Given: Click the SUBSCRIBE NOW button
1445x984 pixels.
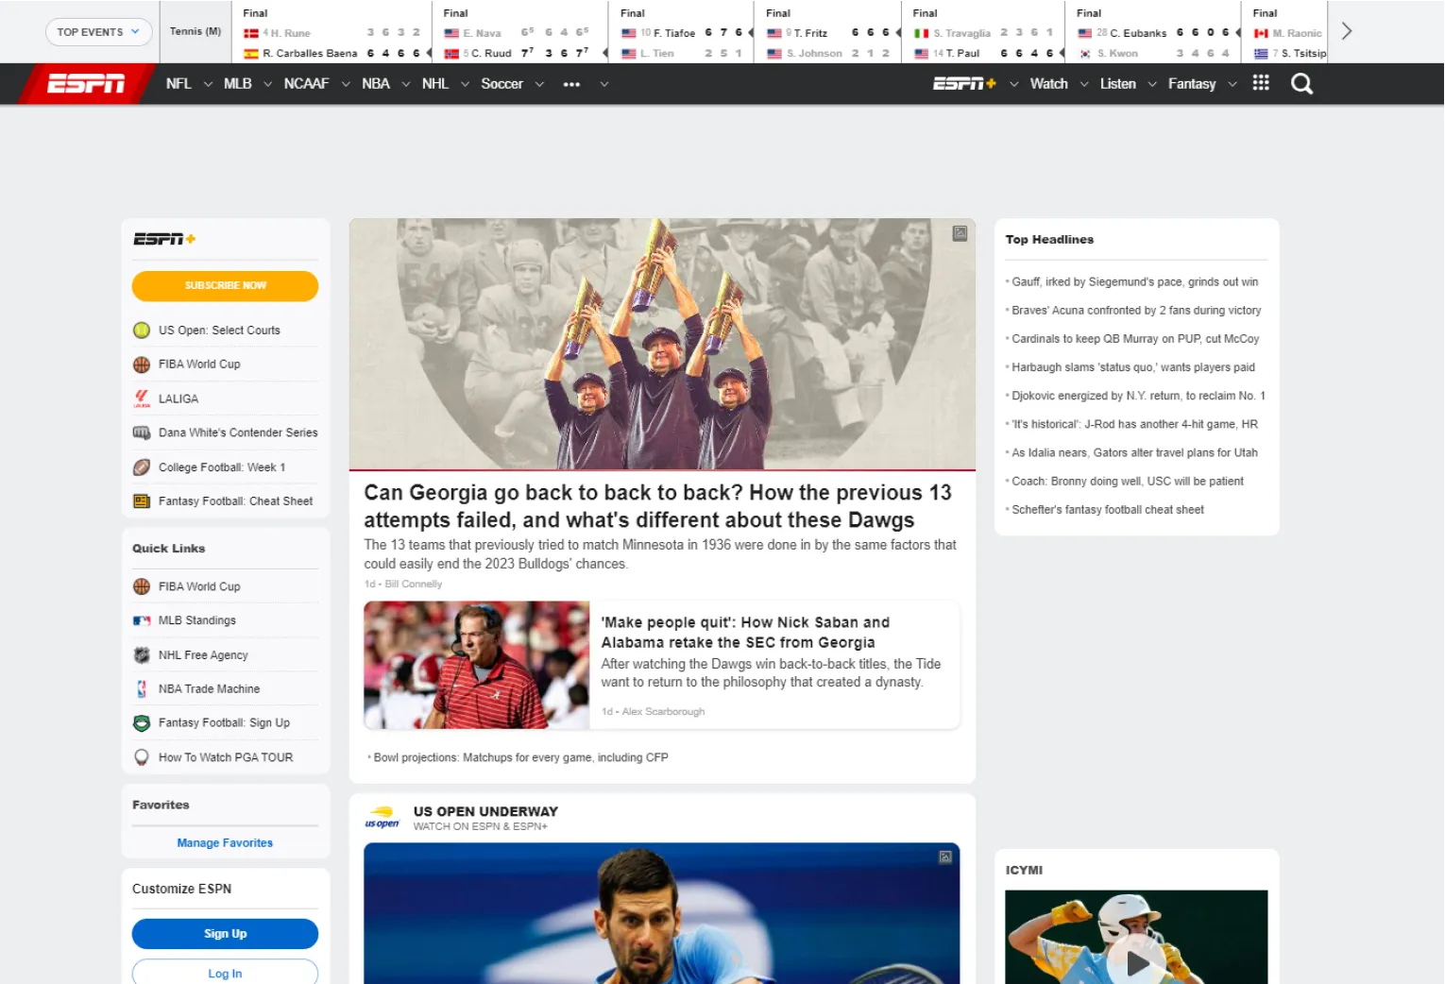Looking at the screenshot, I should pos(225,286).
